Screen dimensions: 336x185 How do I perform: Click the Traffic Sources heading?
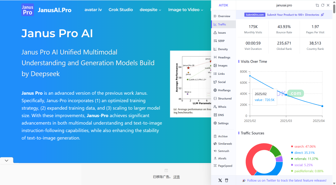(252, 133)
